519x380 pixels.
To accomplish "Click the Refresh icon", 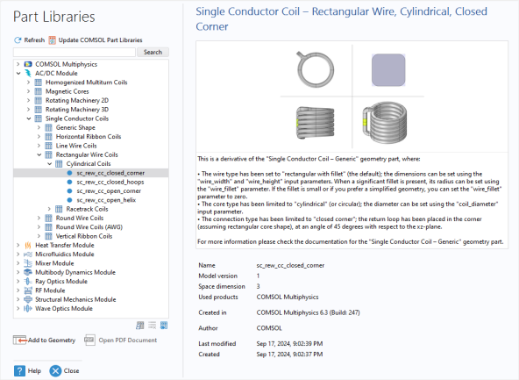I will coord(18,40).
